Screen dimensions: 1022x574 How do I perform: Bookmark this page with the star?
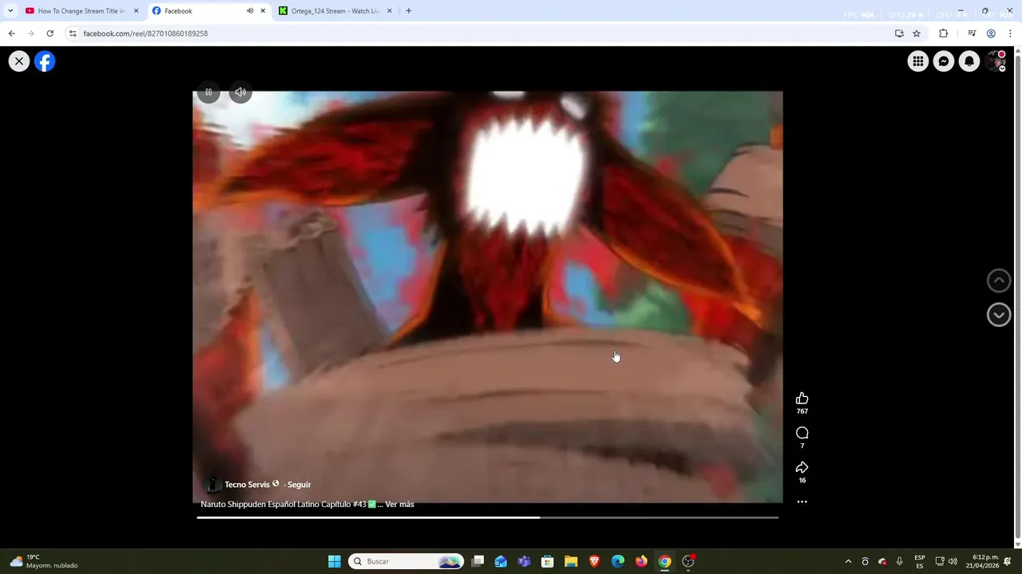click(917, 33)
